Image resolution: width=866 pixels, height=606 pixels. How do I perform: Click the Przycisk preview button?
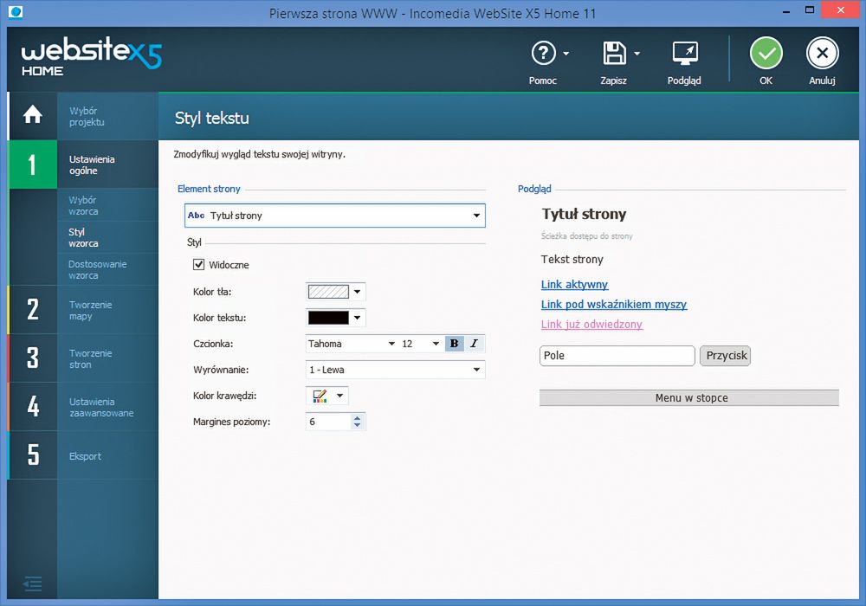(x=725, y=356)
